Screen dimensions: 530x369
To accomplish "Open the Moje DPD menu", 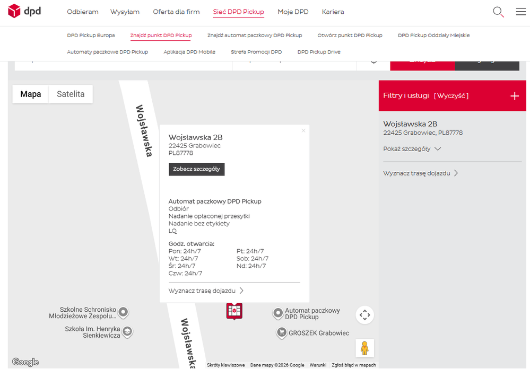I will pos(293,12).
